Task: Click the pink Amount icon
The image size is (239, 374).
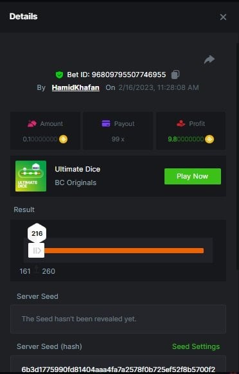Action: [x=32, y=123]
